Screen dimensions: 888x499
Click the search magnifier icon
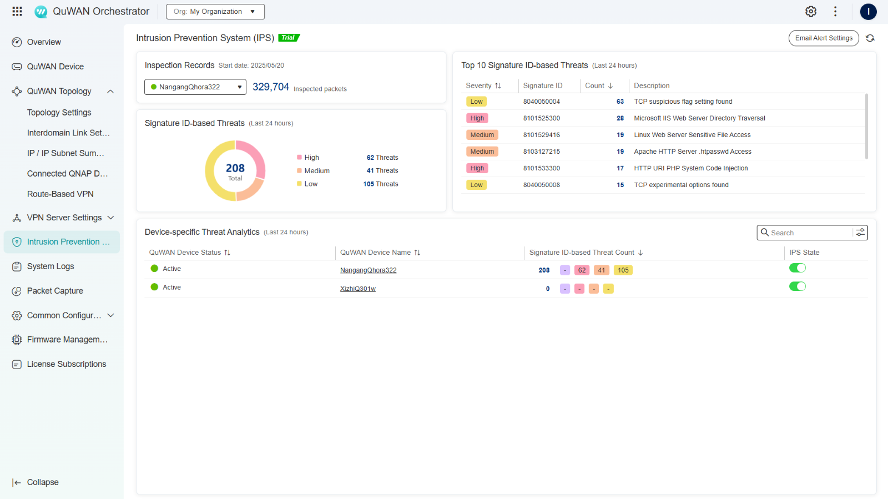click(765, 233)
